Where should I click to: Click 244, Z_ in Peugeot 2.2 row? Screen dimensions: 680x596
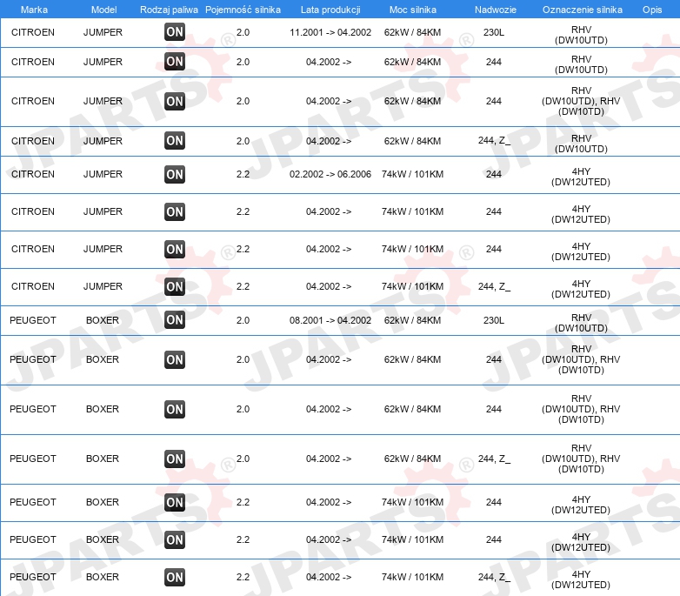click(x=494, y=577)
